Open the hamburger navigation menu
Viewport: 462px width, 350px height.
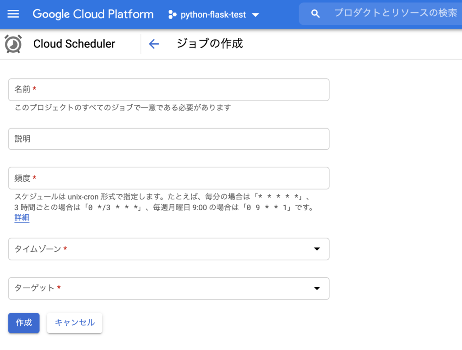pos(13,14)
